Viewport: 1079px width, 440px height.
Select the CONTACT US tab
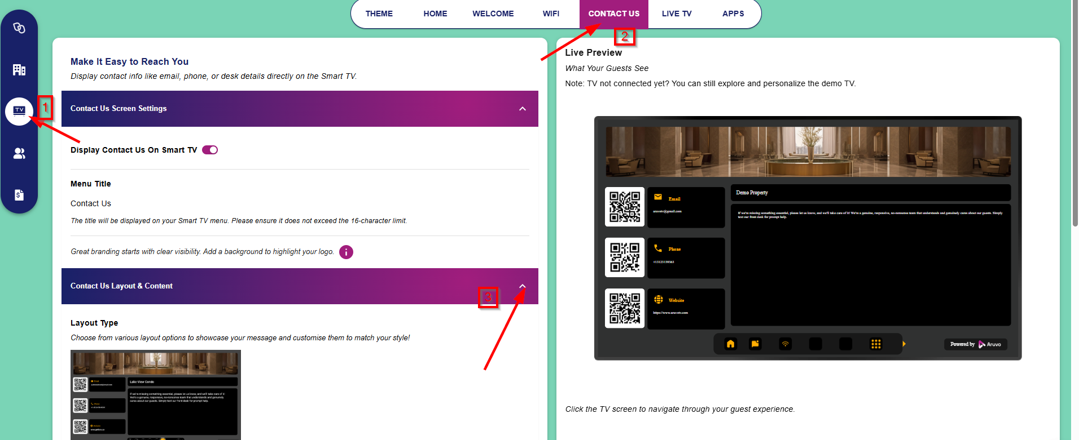point(614,14)
